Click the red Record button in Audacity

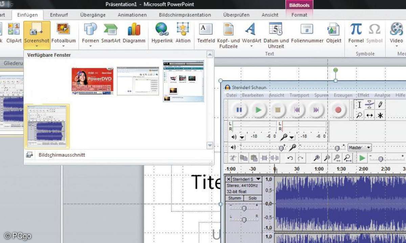pos(338,110)
